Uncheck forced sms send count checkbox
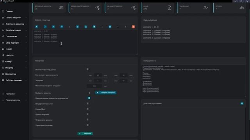 coord(89,98)
